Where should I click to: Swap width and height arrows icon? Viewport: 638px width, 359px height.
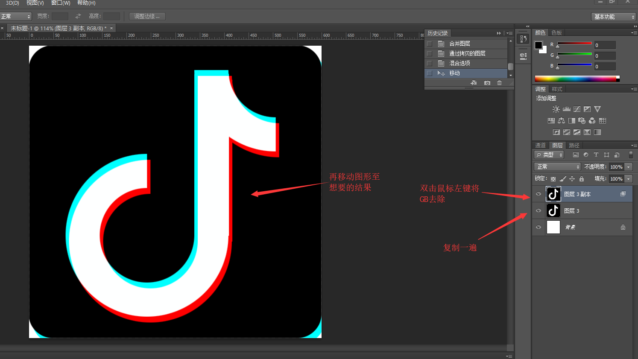78,16
